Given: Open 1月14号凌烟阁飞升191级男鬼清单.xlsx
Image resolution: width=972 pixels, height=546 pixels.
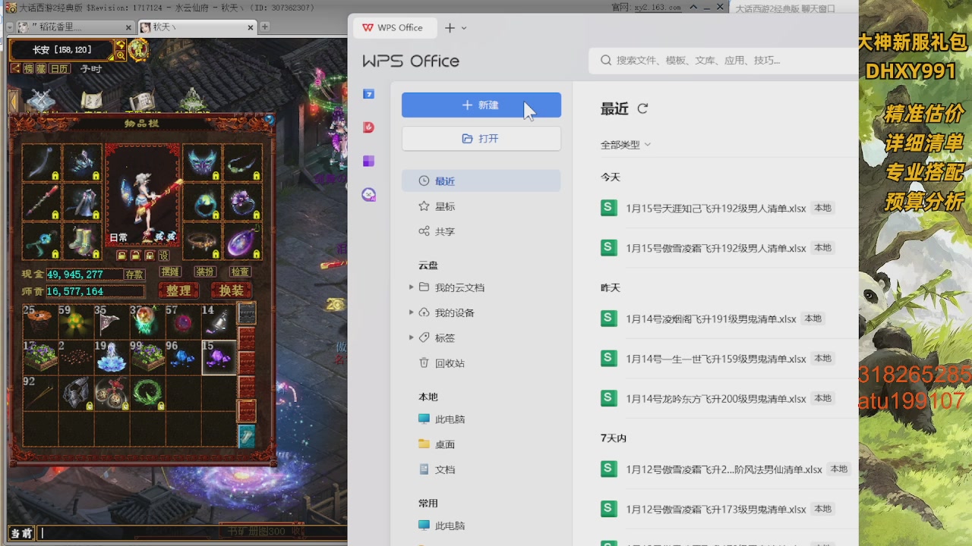Looking at the screenshot, I should [711, 319].
